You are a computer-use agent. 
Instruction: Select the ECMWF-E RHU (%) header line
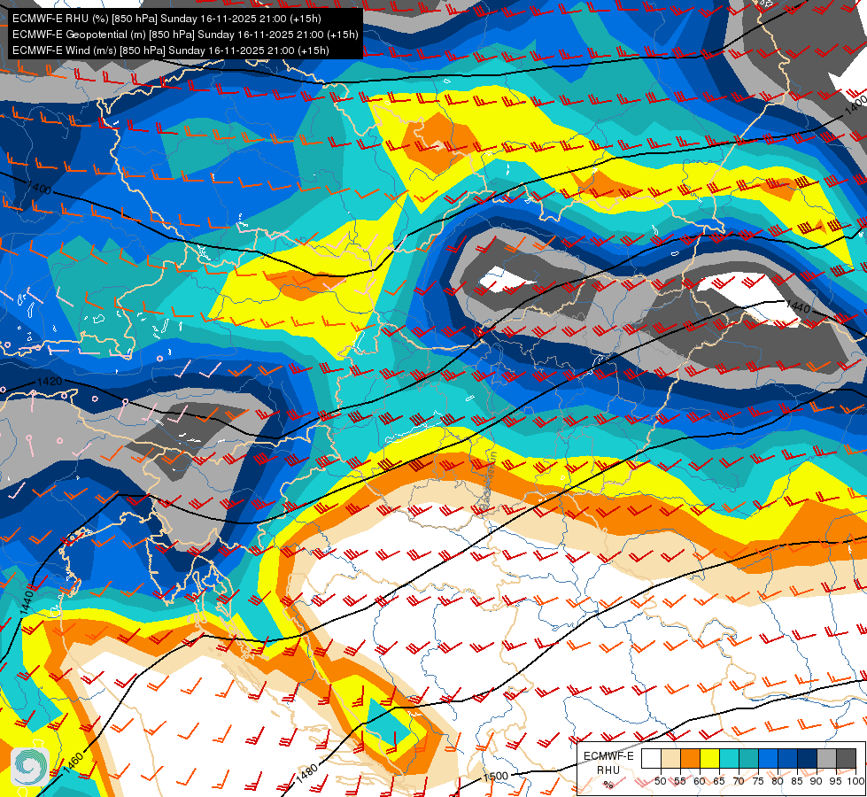point(166,19)
